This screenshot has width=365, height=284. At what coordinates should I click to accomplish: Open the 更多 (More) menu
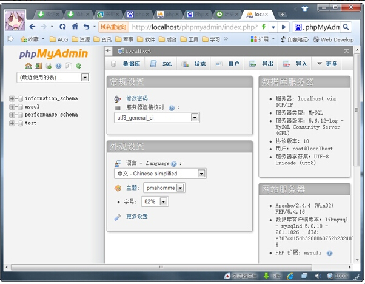pos(327,64)
